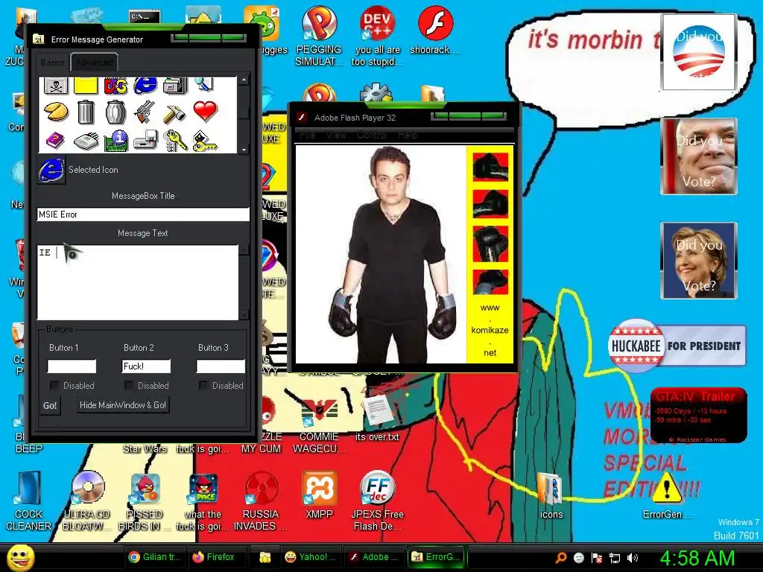Switch to ErrorG... taskbar button
This screenshot has height=572, width=763.
pyautogui.click(x=436, y=557)
